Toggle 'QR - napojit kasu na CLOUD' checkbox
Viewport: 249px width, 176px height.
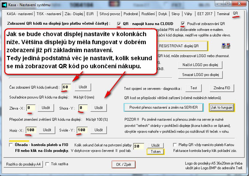(119, 24)
